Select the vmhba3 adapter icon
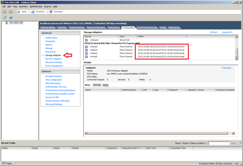The width and height of the screenshot is (243, 166). point(87,50)
